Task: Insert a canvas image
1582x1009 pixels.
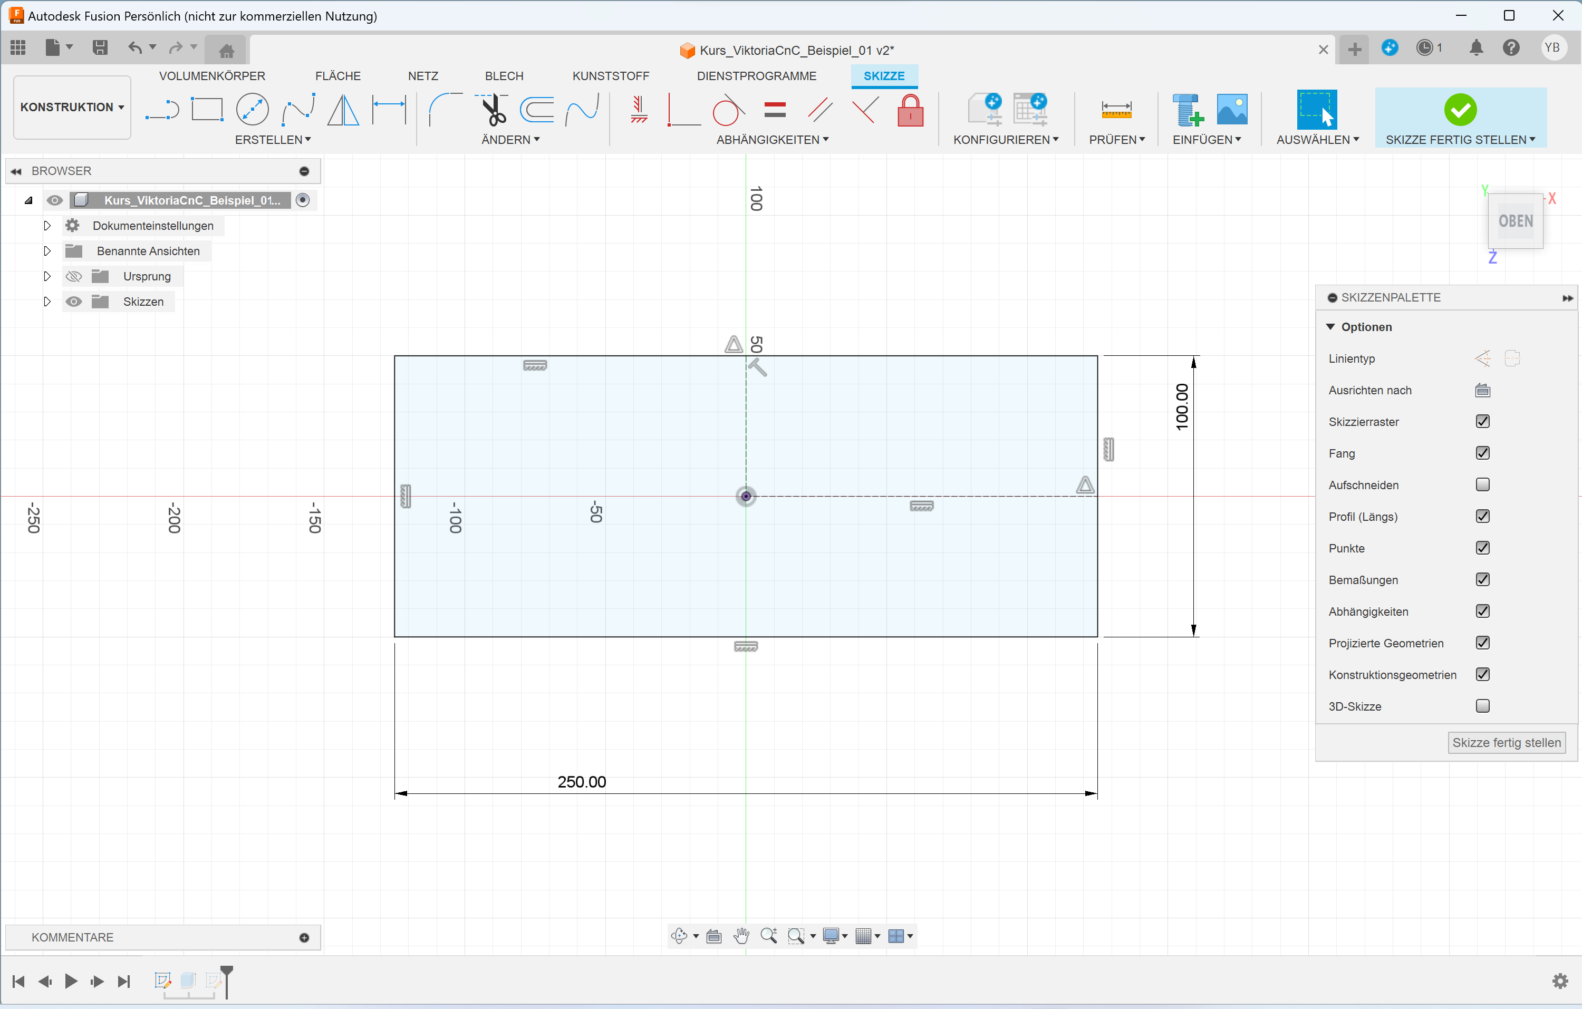Action: (x=1231, y=110)
